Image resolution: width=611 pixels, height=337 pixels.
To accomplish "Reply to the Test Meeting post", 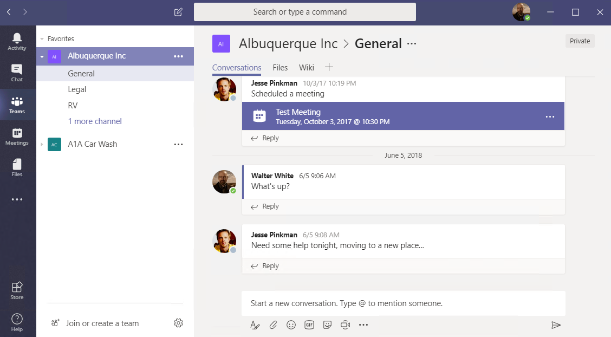I will point(265,138).
